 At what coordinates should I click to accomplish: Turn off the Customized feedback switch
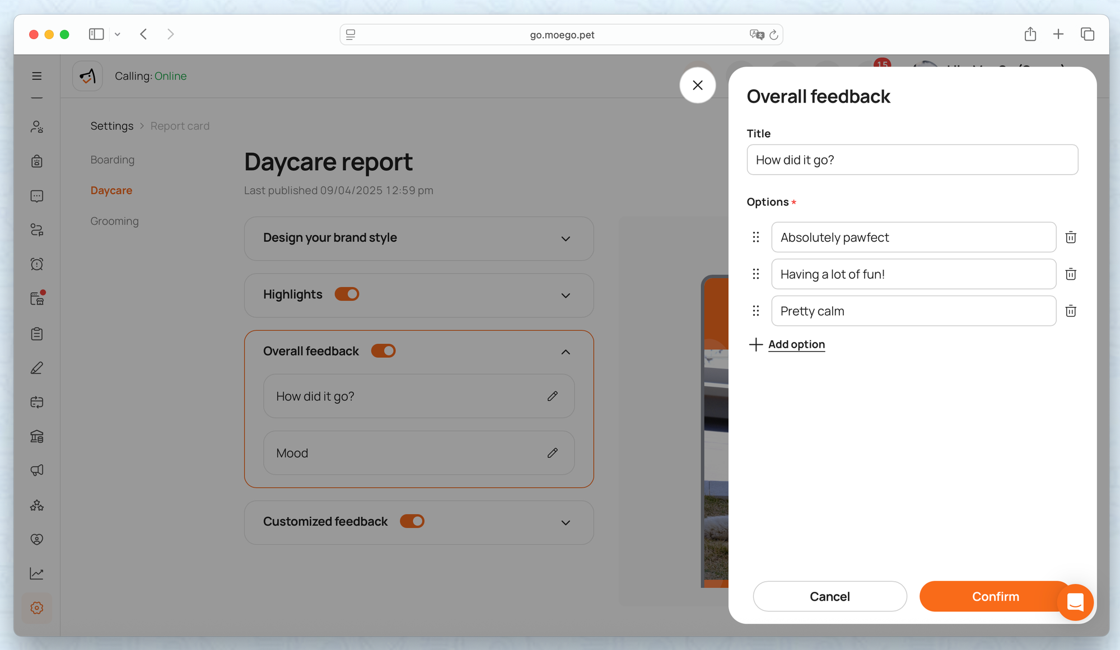(412, 521)
